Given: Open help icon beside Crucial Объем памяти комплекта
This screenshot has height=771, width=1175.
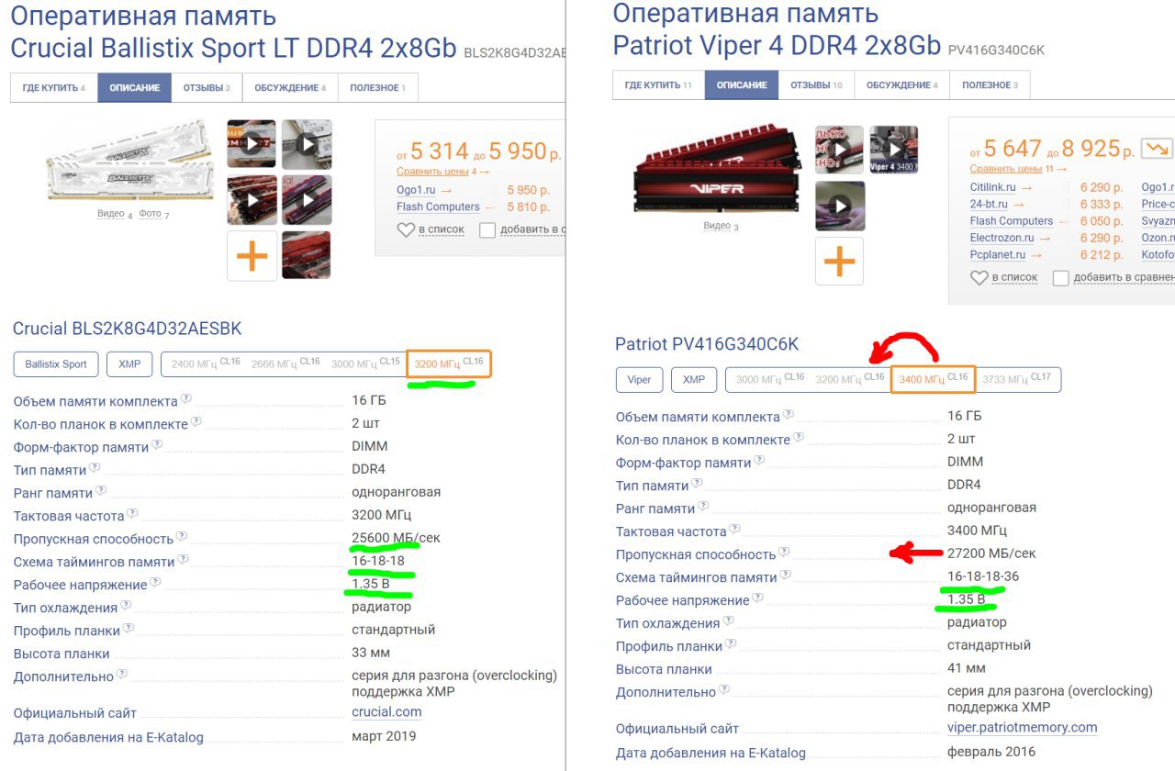Looking at the screenshot, I should click(x=186, y=399).
